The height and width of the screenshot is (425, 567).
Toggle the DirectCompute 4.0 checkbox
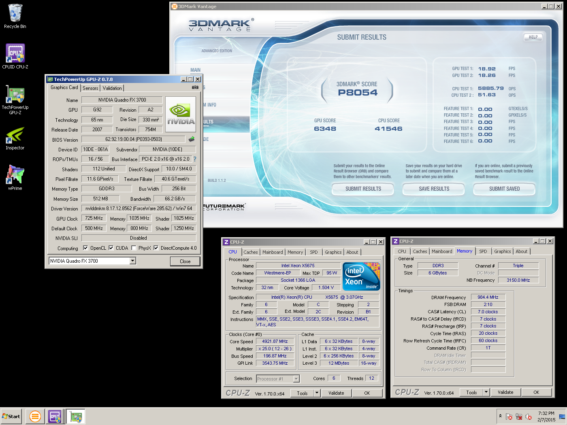click(156, 248)
